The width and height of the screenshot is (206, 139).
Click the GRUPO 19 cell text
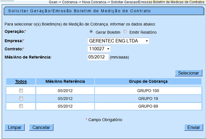[x=148, y=98]
